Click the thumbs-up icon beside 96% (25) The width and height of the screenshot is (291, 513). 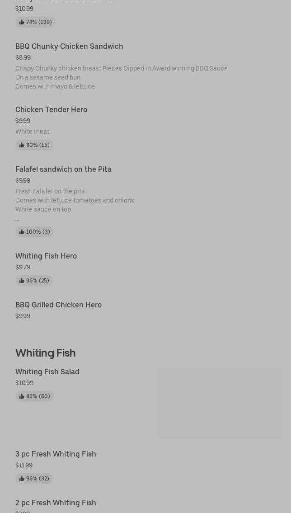[22, 281]
